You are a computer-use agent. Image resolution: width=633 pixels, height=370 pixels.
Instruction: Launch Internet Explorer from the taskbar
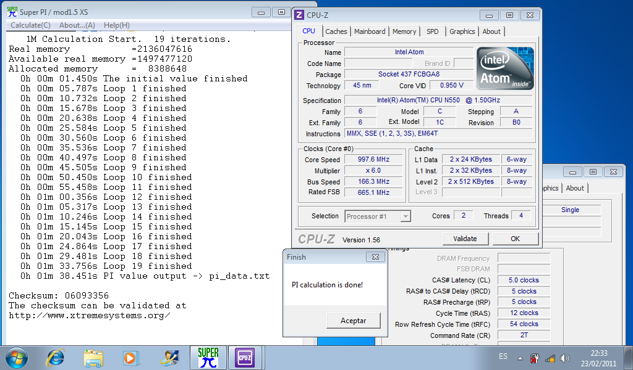(x=55, y=358)
